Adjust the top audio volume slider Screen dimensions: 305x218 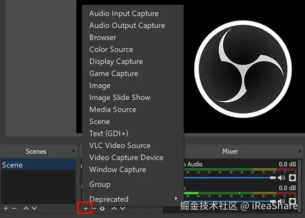[x=229, y=178]
